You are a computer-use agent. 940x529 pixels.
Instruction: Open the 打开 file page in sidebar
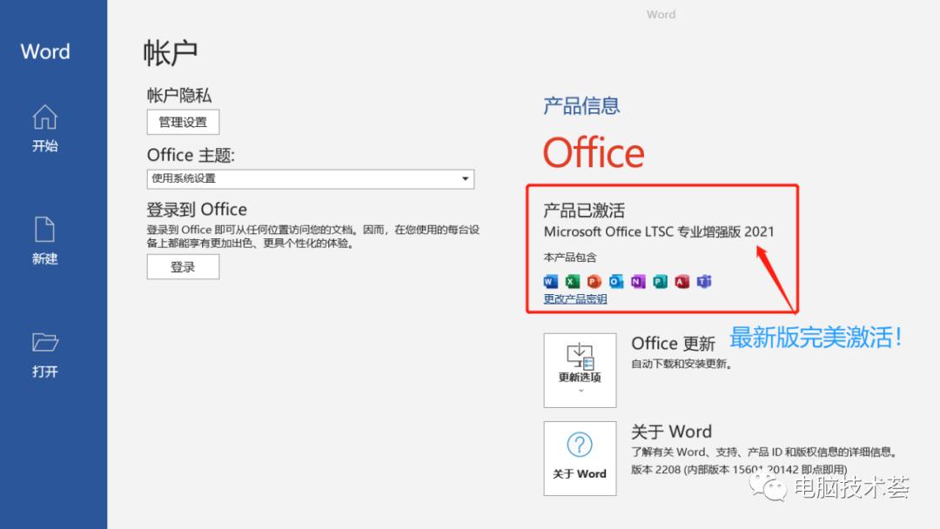(45, 355)
